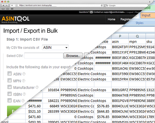The height and width of the screenshot is (123, 155).
Task: Click the Logout link in top bar
Action: 130,12
